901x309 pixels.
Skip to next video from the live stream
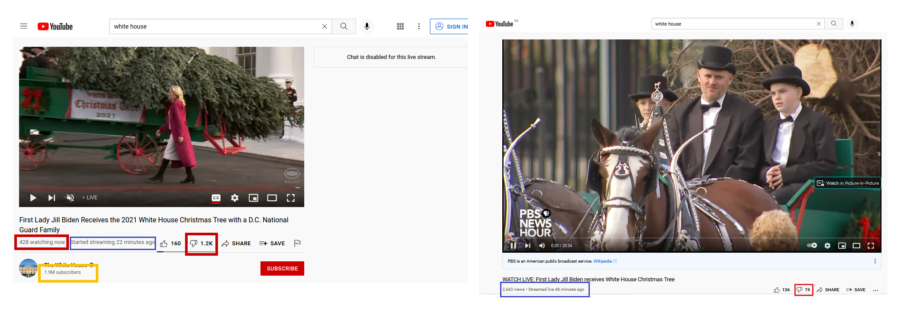tap(52, 198)
